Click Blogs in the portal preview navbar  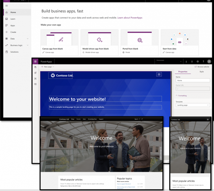73,119
